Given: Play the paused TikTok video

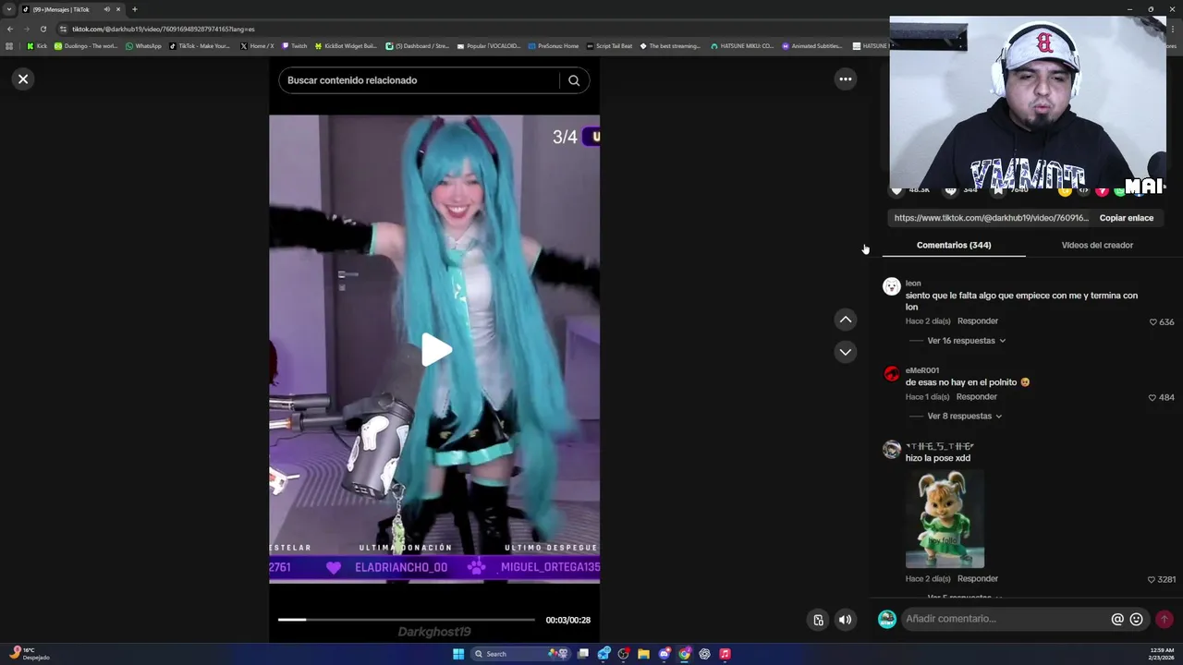Looking at the screenshot, I should coord(435,350).
